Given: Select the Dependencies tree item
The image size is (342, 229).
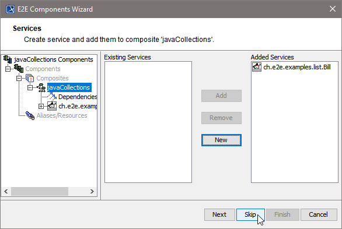Looking at the screenshot, I should coord(78,97).
